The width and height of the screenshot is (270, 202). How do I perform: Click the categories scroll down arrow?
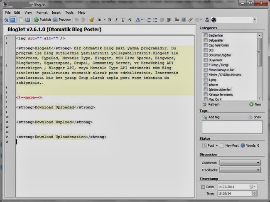[259, 98]
